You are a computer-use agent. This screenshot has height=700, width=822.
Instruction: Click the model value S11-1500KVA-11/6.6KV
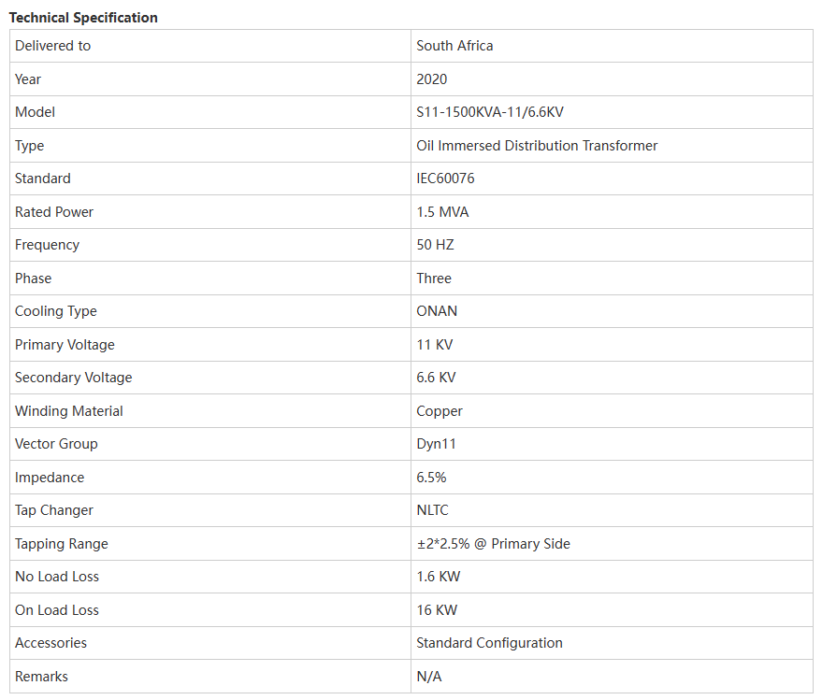490,112
